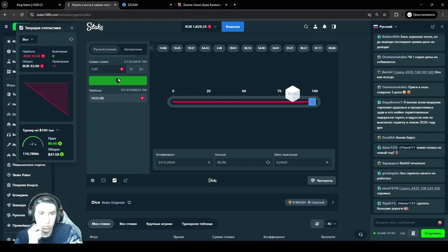Toggle the chat sidebar panel icon

pos(334,27)
